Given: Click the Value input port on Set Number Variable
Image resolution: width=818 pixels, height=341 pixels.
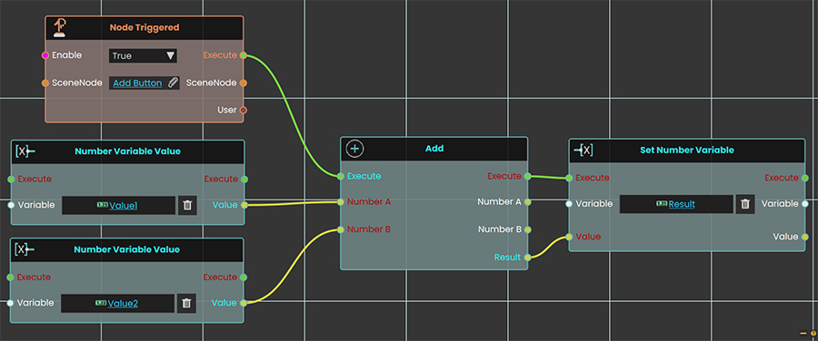Looking at the screenshot, I should coord(569,237).
